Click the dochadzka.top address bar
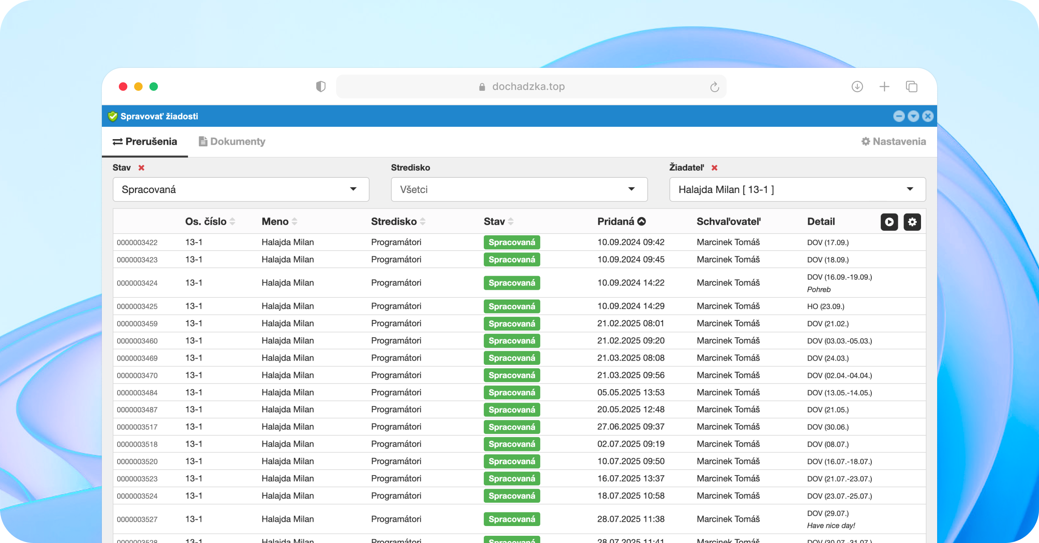The height and width of the screenshot is (543, 1039). click(531, 87)
